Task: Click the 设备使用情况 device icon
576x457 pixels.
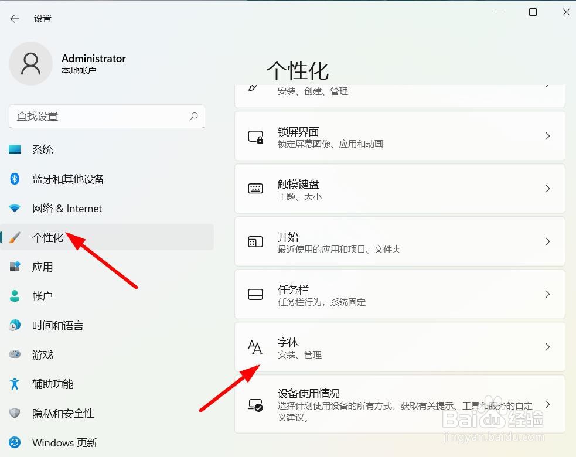Action: point(255,405)
